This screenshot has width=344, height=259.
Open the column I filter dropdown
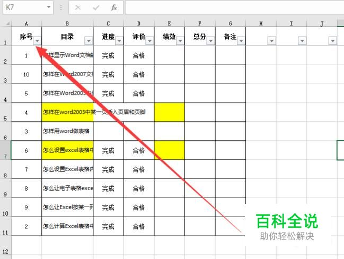pos(302,41)
